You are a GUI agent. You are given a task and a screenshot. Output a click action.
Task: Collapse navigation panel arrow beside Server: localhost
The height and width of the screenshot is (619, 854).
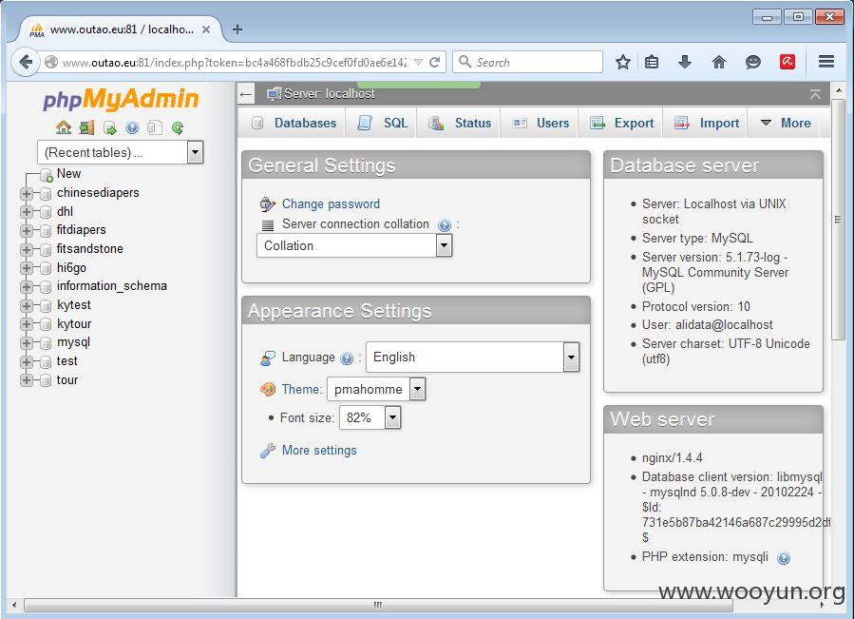(246, 94)
